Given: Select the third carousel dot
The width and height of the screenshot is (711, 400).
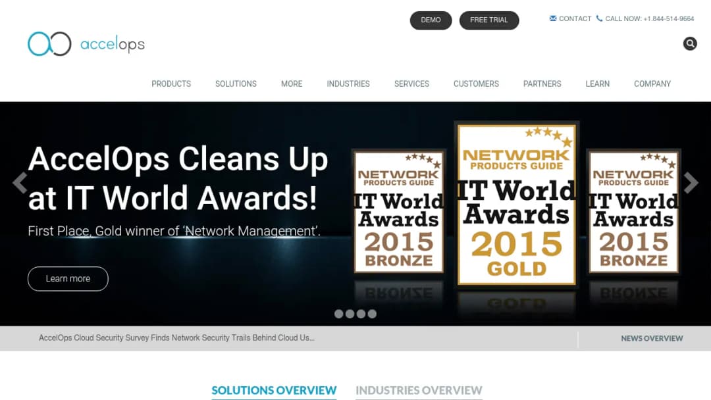Looking at the screenshot, I should 361,314.
